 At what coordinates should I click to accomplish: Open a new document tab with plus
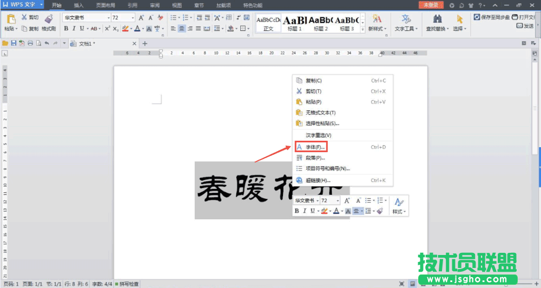pyautogui.click(x=145, y=43)
